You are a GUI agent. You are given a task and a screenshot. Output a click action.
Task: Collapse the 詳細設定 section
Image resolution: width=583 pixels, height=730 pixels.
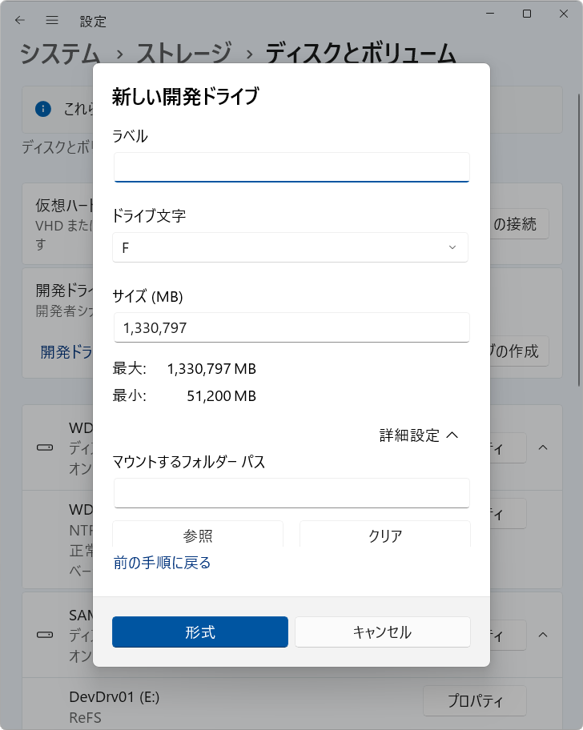(x=419, y=435)
